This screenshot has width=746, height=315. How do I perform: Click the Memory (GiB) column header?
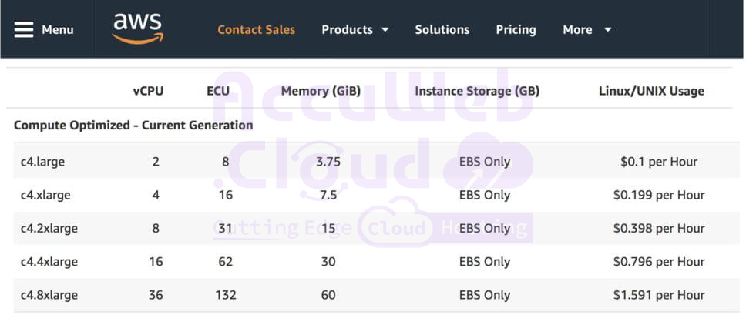click(x=321, y=91)
